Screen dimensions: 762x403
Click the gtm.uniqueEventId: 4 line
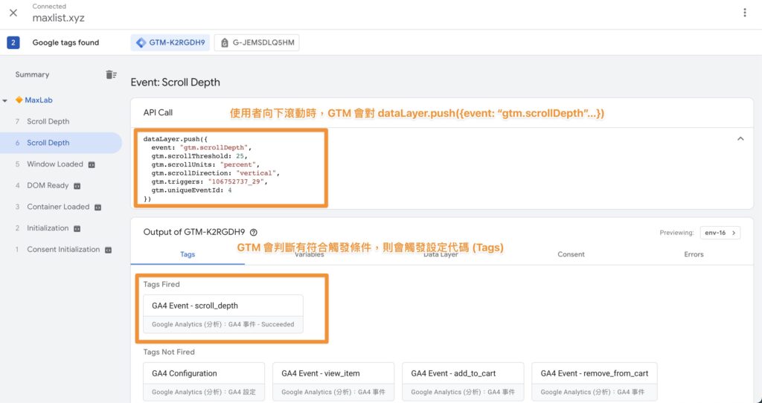click(191, 190)
